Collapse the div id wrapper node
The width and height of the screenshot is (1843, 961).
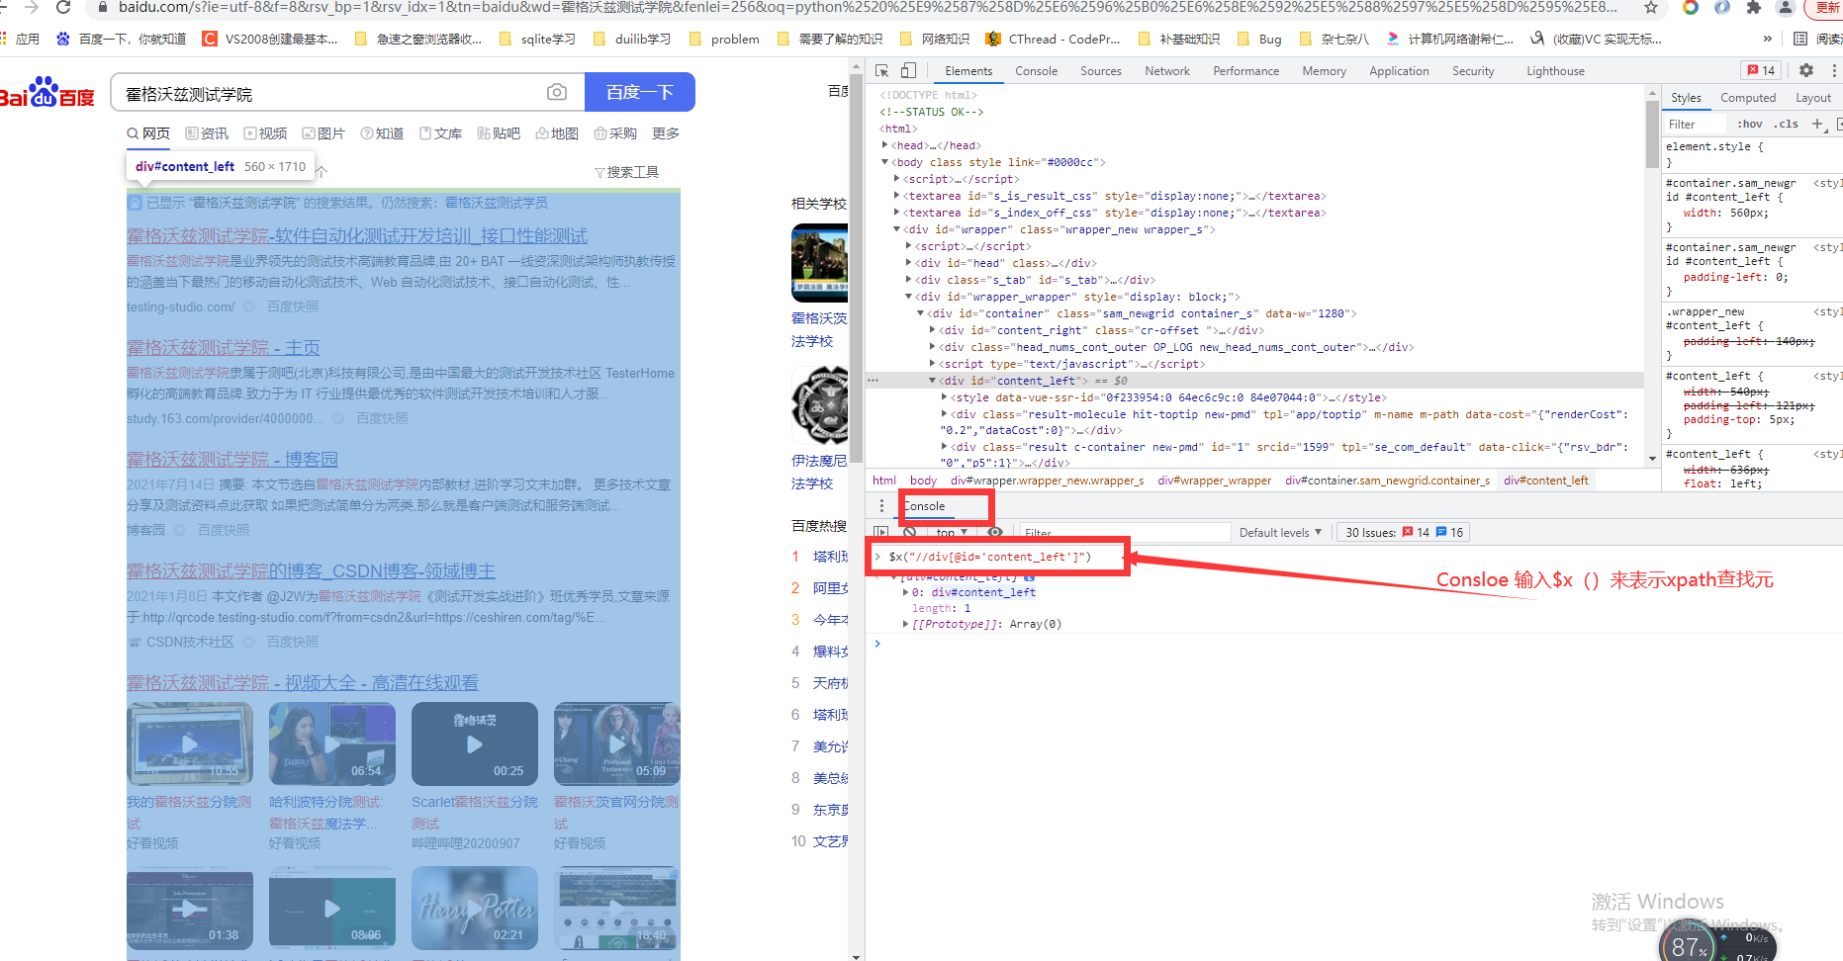pos(896,229)
